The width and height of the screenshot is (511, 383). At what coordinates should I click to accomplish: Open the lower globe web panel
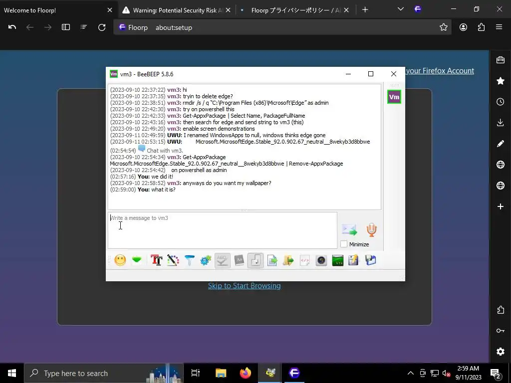[x=501, y=186]
